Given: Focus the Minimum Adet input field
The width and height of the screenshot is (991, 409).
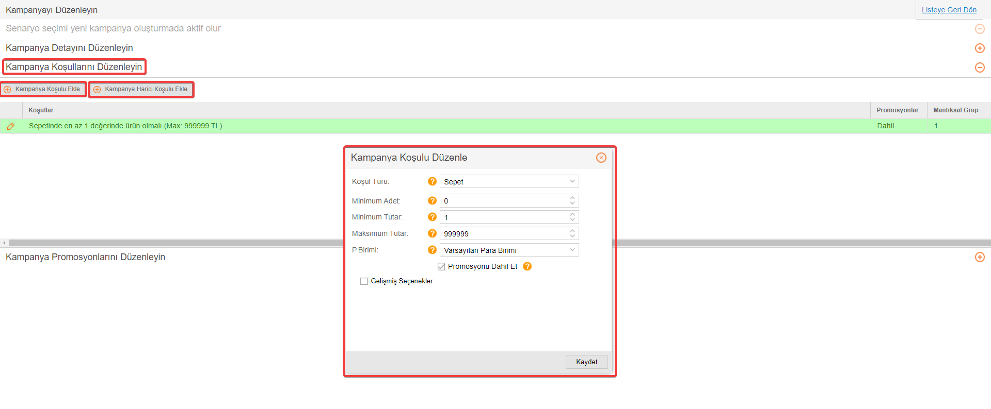Looking at the screenshot, I should [504, 200].
